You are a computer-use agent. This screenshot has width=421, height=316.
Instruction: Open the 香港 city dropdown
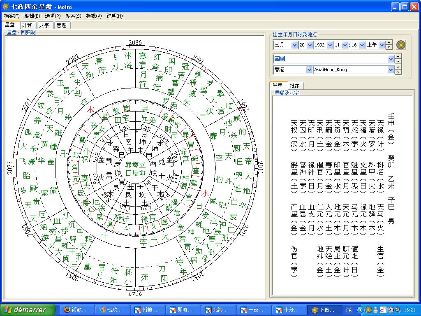point(309,70)
